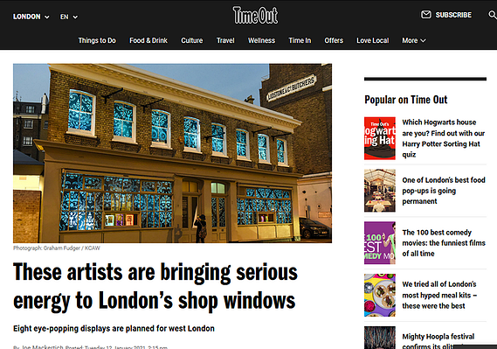Viewport: 497px width, 349px height.
Task: Click the 100 best comedy movies thumbnail
Action: (x=380, y=242)
